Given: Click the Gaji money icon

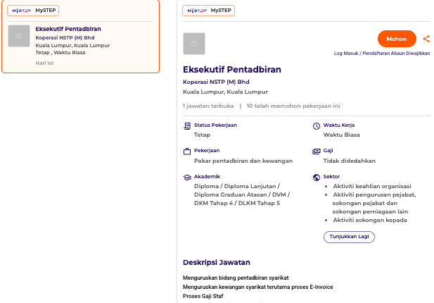Looking at the screenshot, I should [317, 151].
